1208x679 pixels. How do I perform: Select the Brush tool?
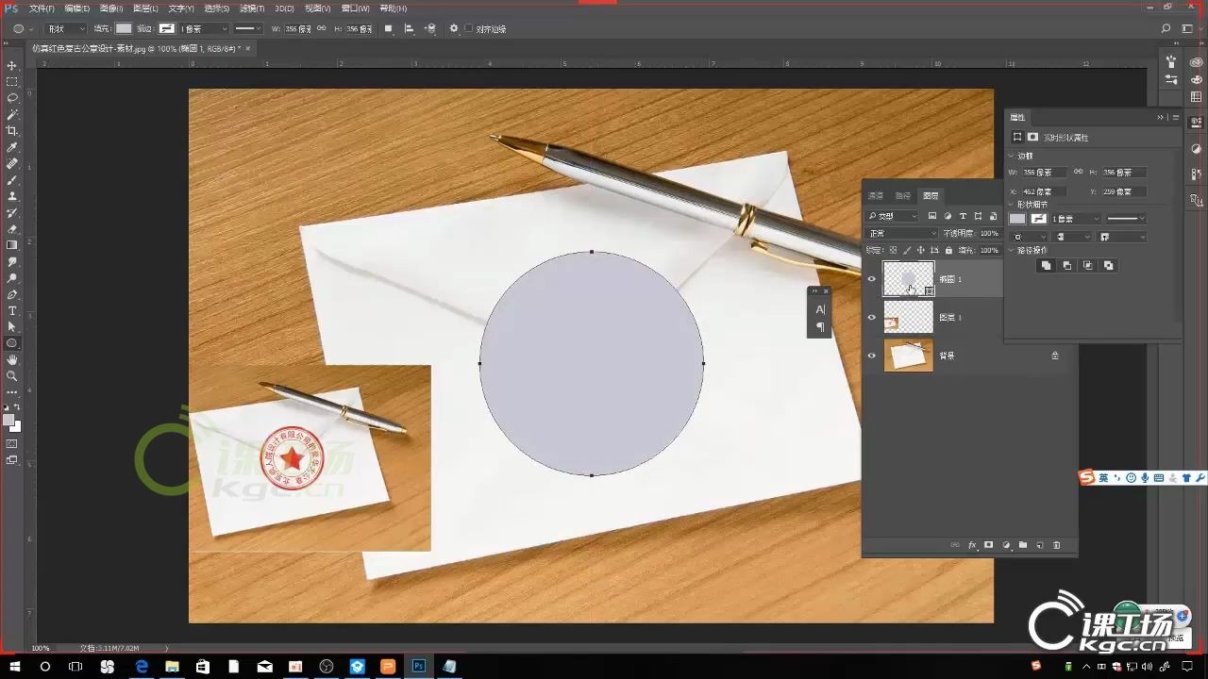tap(12, 179)
